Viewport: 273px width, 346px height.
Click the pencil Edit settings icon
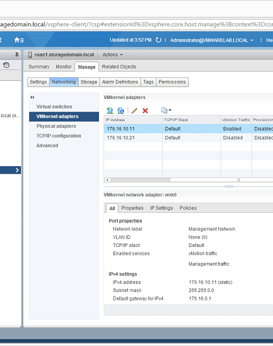coord(134,110)
